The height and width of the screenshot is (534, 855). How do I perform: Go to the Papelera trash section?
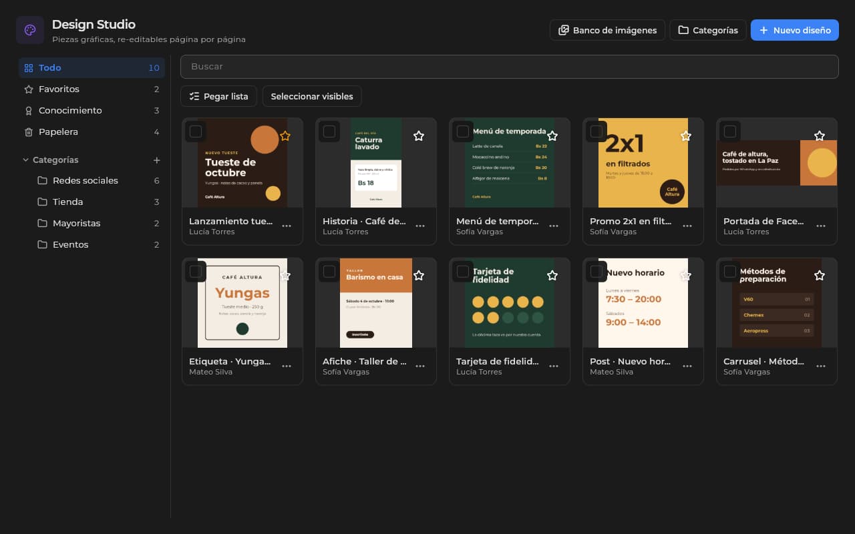[x=92, y=131]
